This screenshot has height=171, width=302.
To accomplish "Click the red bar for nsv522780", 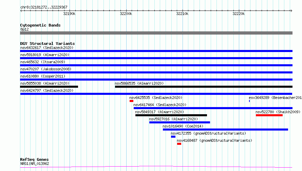I will (269, 115).
